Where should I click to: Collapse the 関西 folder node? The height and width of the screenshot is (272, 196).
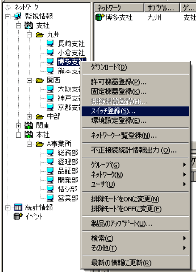point(29,80)
